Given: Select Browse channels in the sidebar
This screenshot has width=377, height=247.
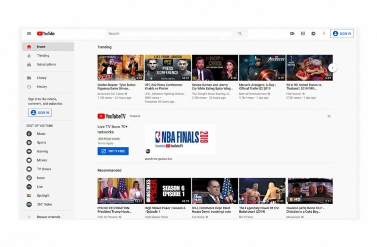Looking at the screenshot, I should [49, 217].
